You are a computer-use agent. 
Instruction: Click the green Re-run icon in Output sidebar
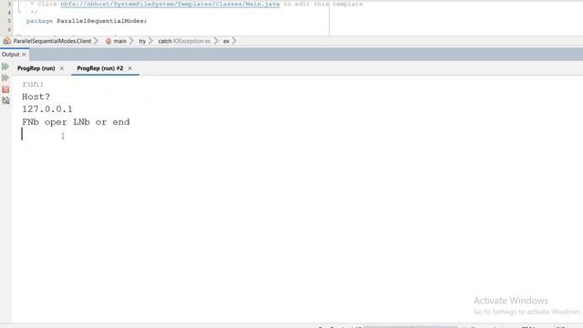[x=5, y=67]
